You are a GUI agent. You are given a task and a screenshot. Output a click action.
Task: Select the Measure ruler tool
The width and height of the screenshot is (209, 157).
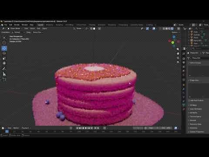(x=4, y=74)
